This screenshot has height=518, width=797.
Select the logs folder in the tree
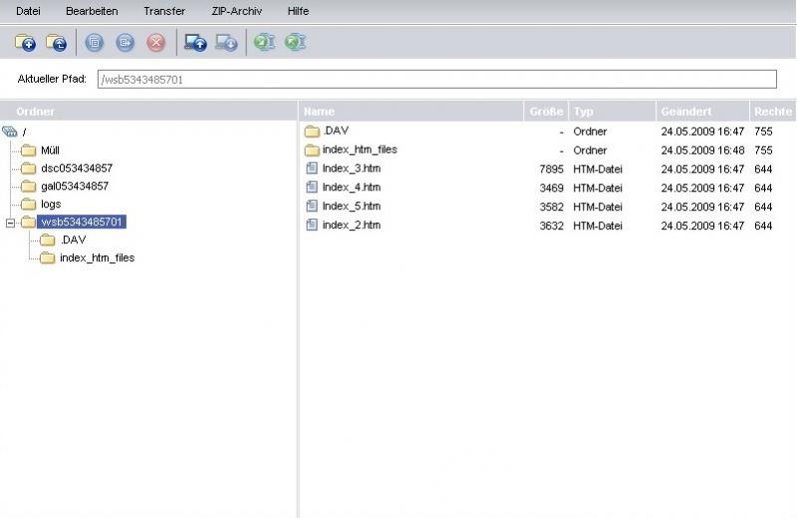(x=50, y=204)
